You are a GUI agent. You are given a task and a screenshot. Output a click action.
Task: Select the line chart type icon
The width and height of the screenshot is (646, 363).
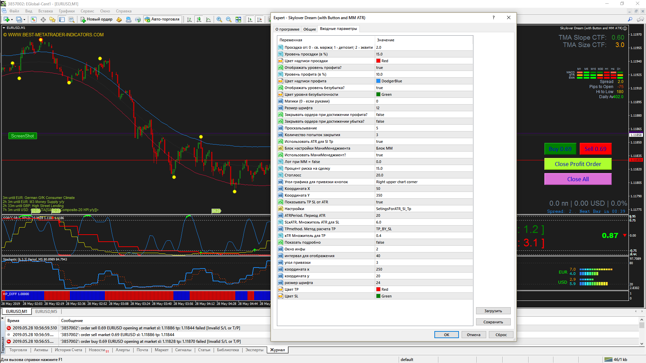tap(208, 19)
